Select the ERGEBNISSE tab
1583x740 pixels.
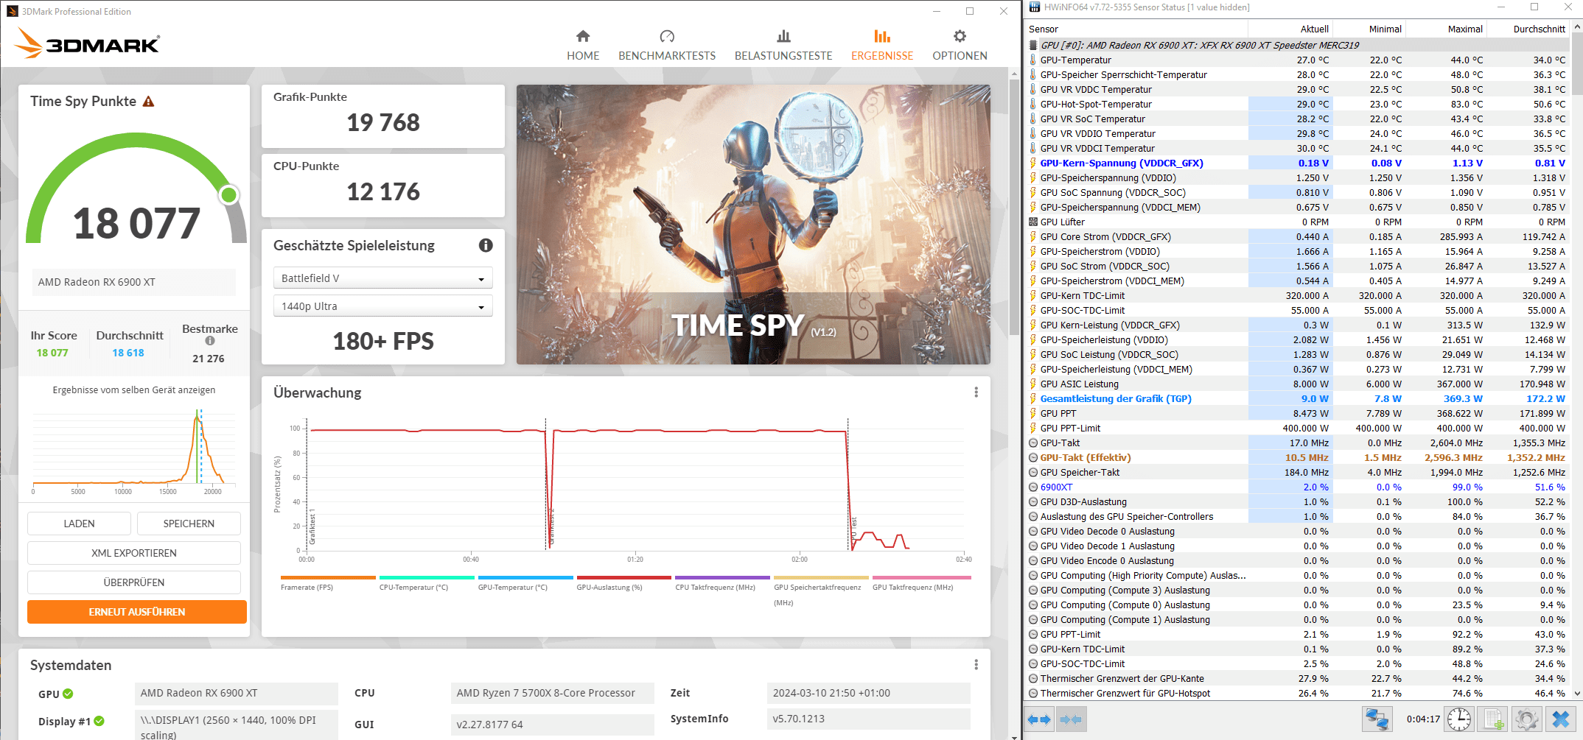pos(882,46)
